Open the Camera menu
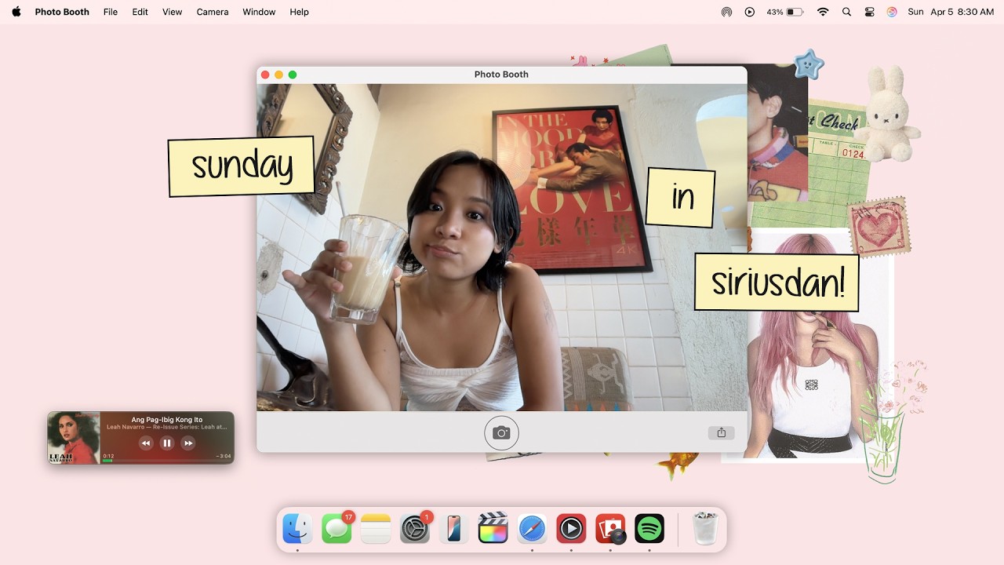The width and height of the screenshot is (1004, 565). click(213, 12)
